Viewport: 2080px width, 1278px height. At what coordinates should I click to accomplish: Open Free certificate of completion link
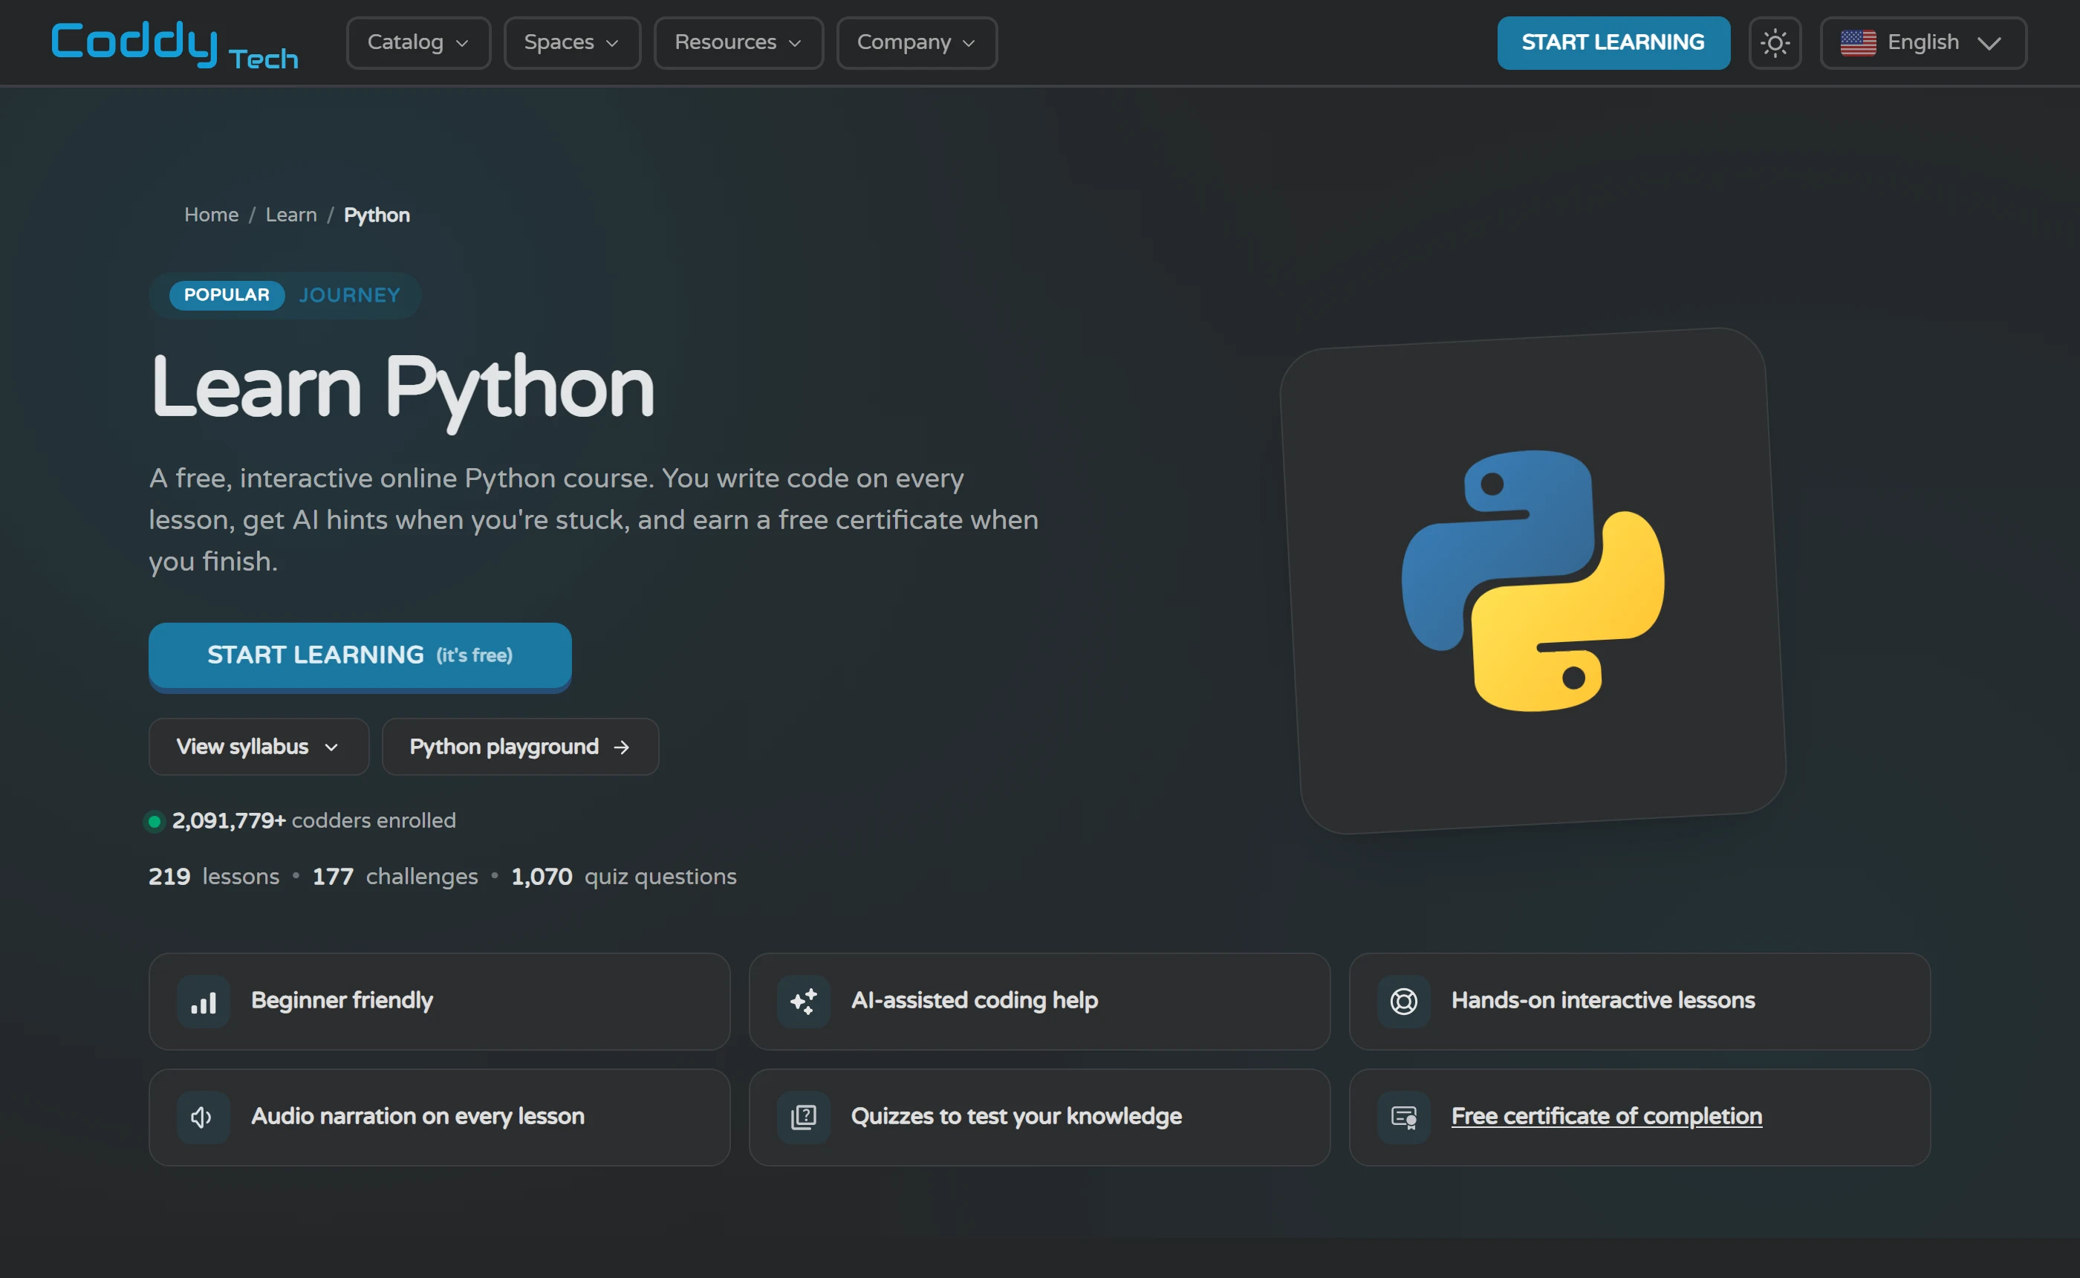[1606, 1117]
